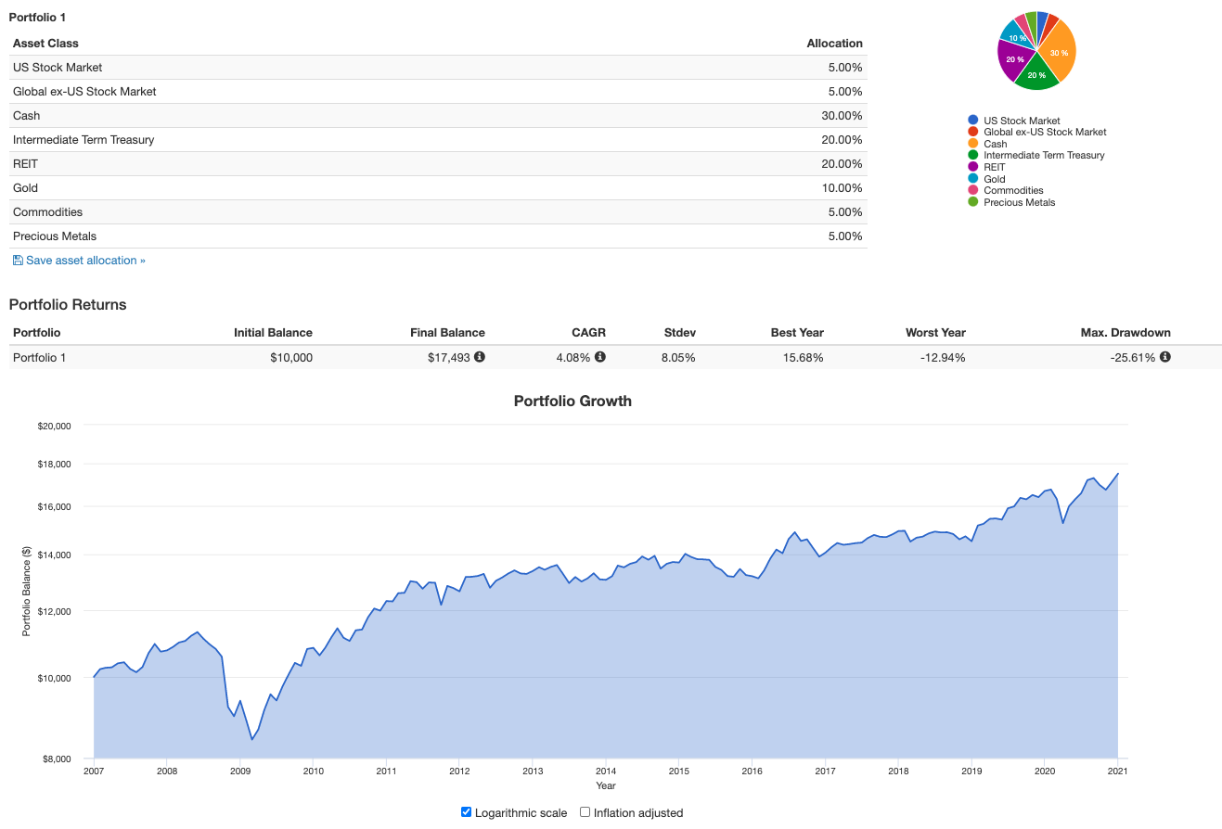Click the purple 20% REIT pie slice
This screenshot has width=1222, height=829.
pyautogui.click(x=1013, y=59)
